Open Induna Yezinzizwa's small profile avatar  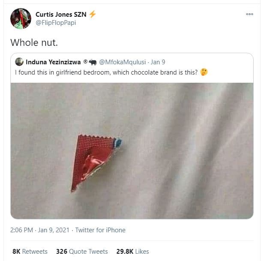(19, 62)
